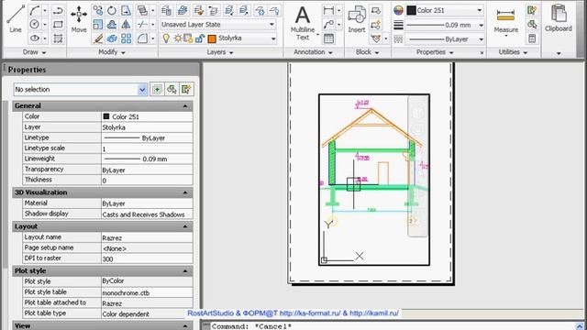Collapse the Plot style section
Viewport: 587px width, 330px height.
pyautogui.click(x=185, y=271)
